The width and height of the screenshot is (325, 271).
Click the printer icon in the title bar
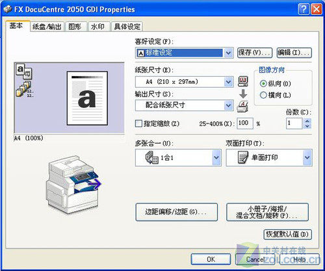click(8, 9)
